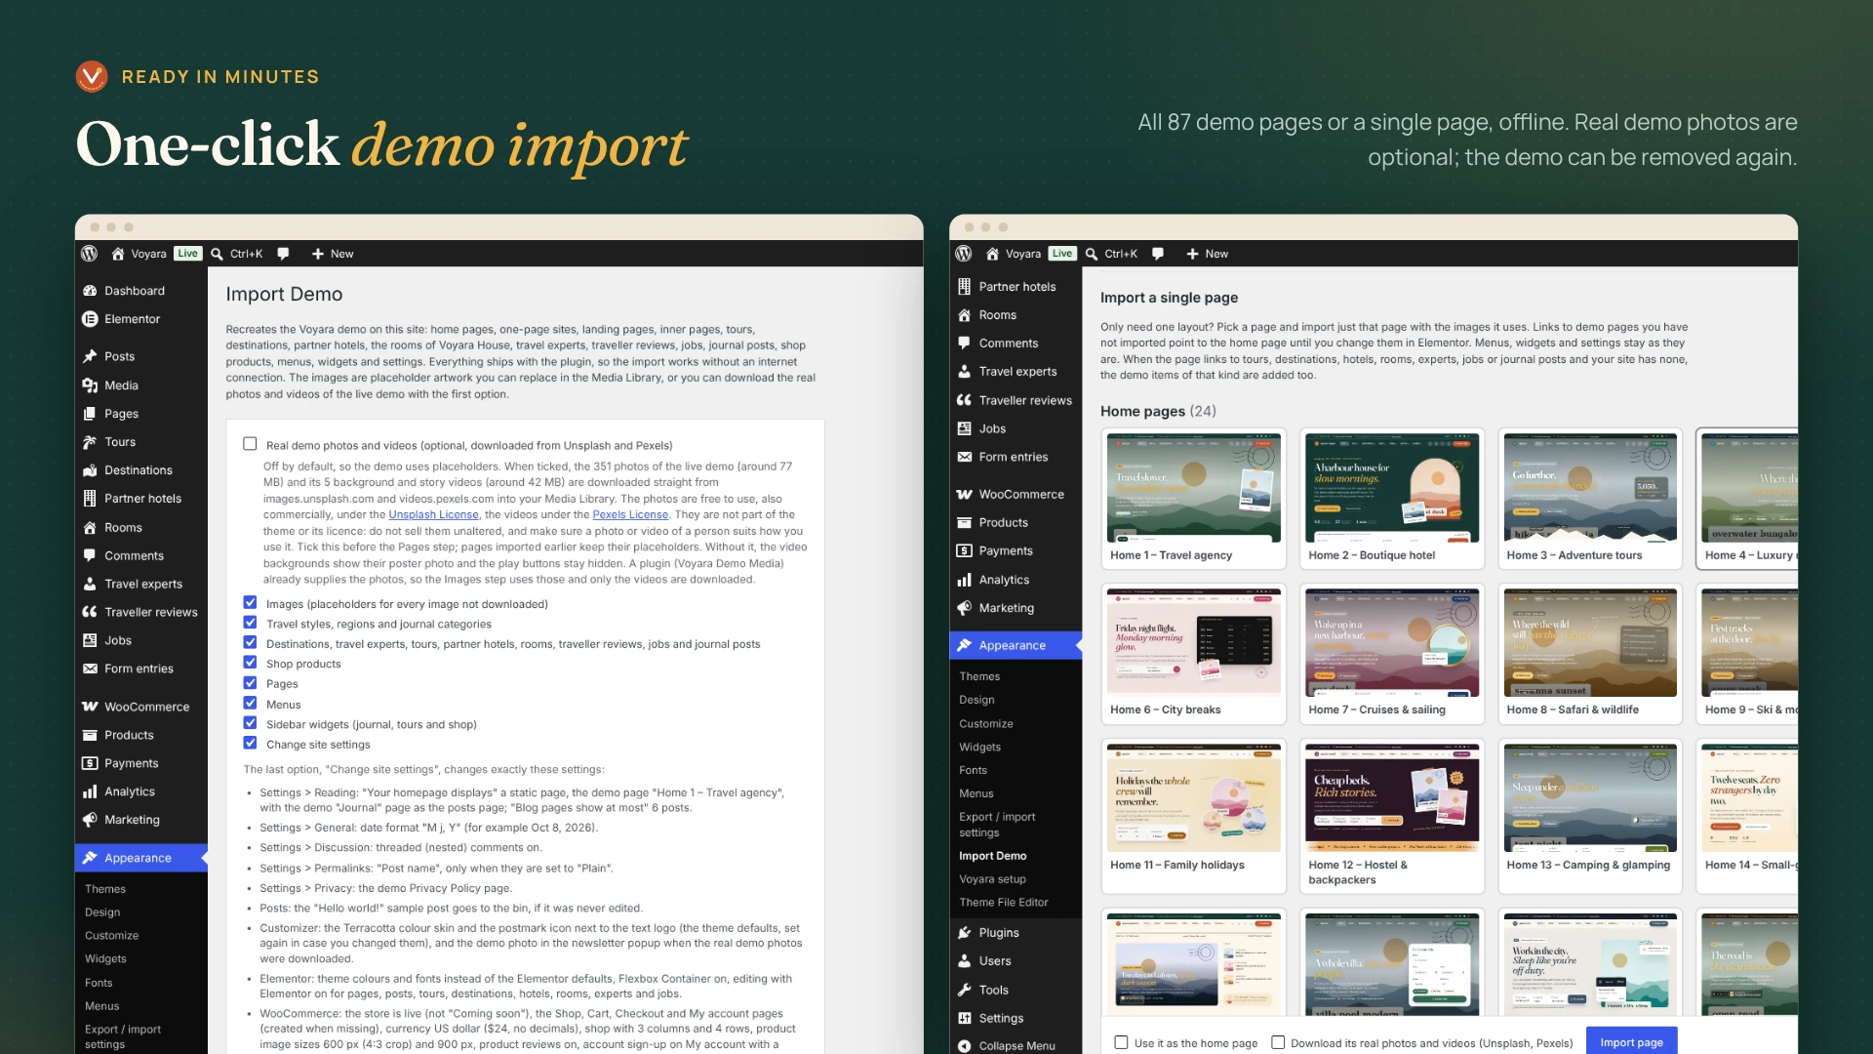
Task: Click the Tours icon in left sidebar
Action: (90, 442)
